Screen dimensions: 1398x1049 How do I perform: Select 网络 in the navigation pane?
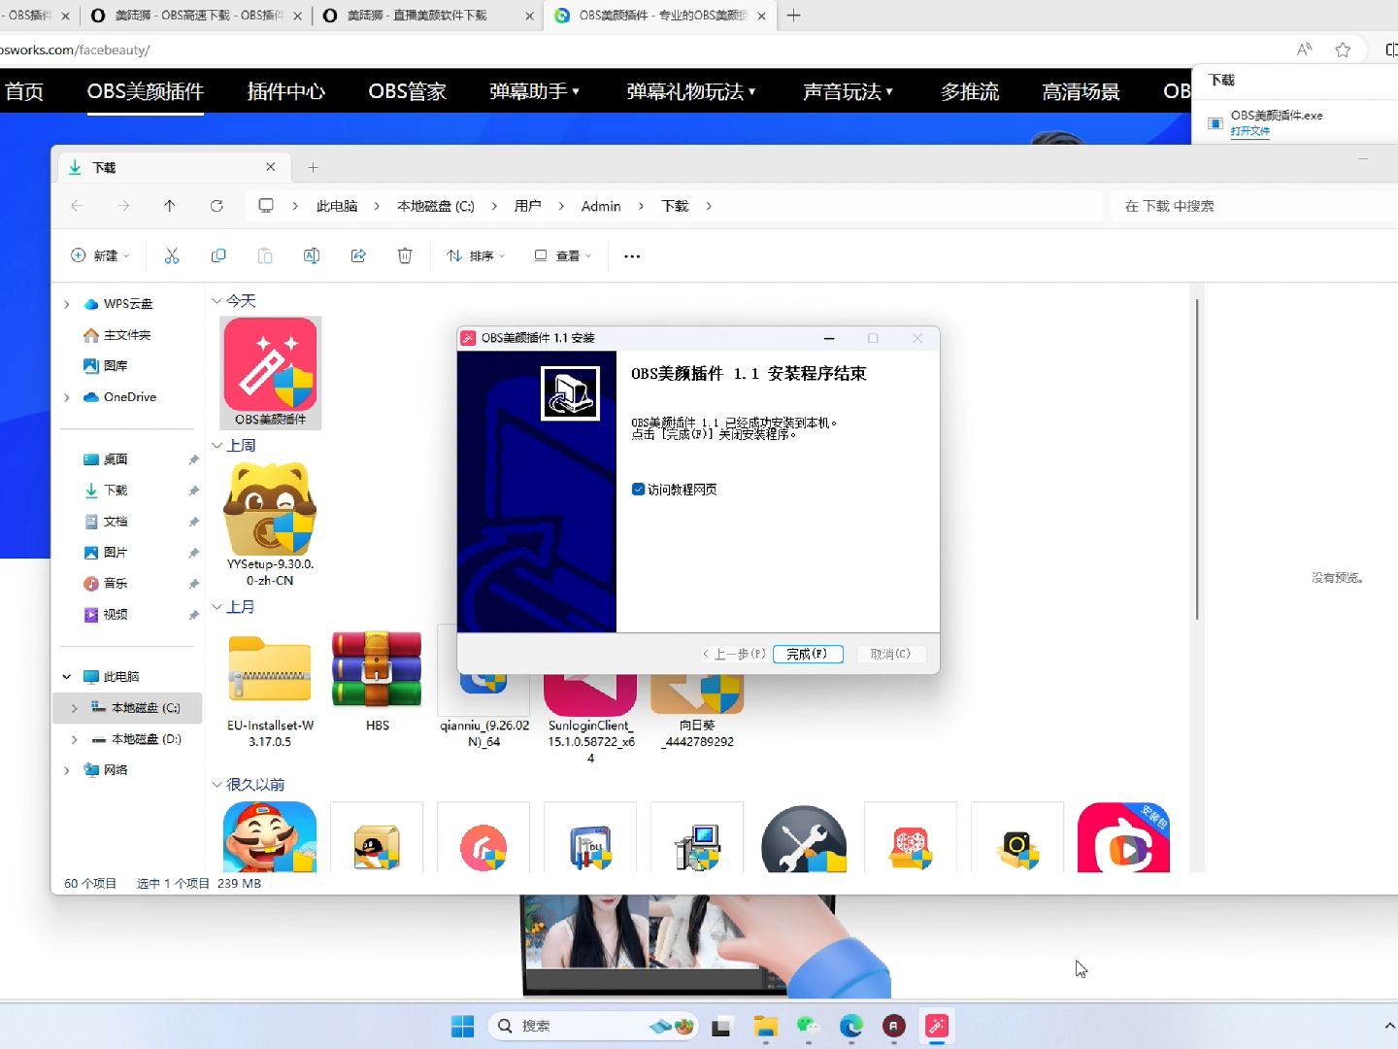[x=116, y=770]
